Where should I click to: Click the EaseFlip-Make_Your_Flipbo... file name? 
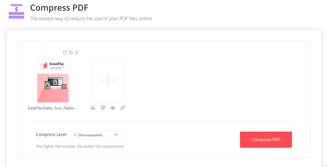(53, 108)
